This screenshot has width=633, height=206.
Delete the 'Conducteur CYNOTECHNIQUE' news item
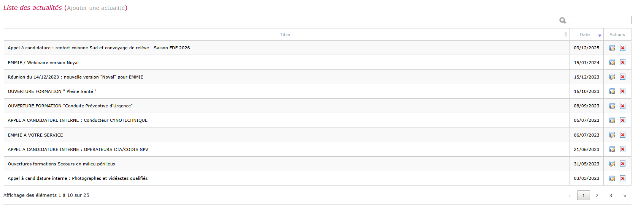[x=623, y=120]
